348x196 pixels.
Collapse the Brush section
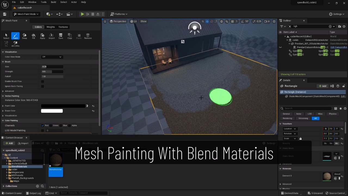(x=3, y=62)
